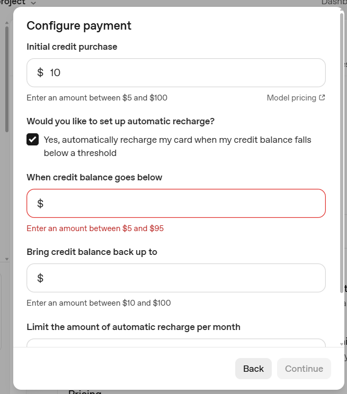Switch to the Dashboard tab
The height and width of the screenshot is (394, 347).
pyautogui.click(x=334, y=2)
